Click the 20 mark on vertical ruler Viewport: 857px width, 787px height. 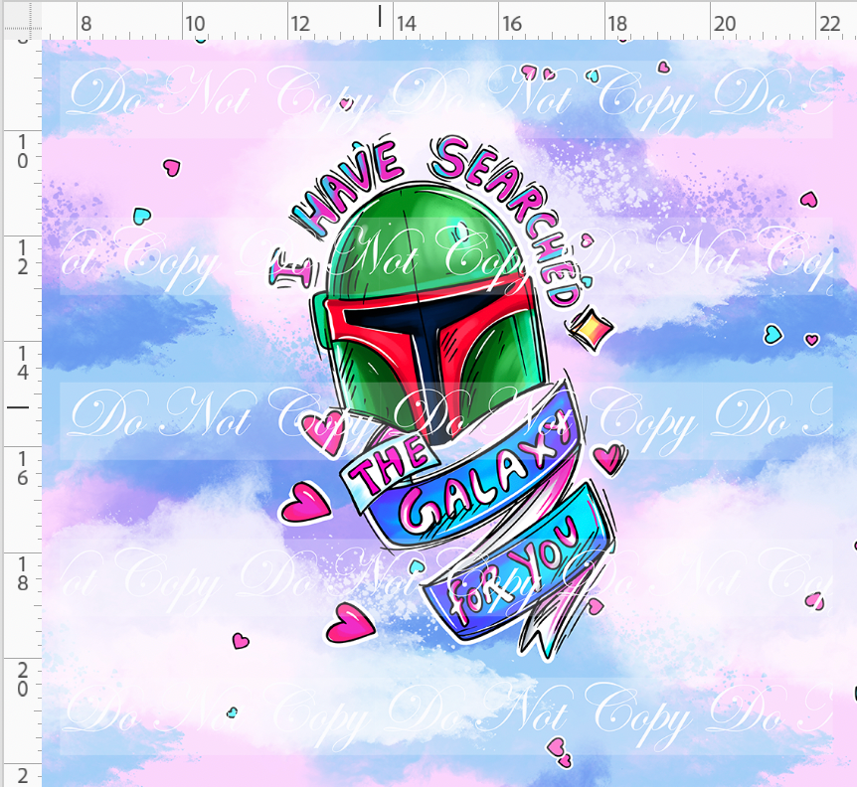coord(23,680)
